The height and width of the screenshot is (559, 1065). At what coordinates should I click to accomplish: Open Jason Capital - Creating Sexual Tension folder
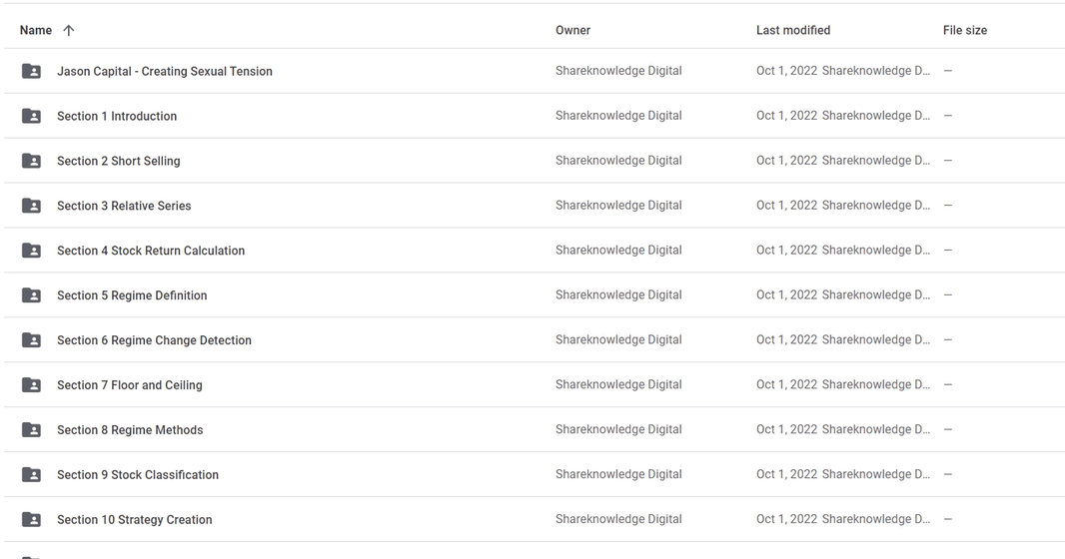click(x=165, y=71)
